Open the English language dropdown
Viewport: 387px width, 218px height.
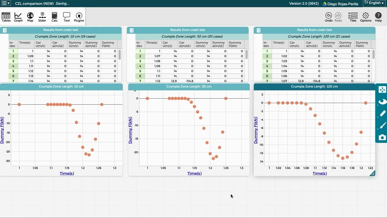click(374, 3)
